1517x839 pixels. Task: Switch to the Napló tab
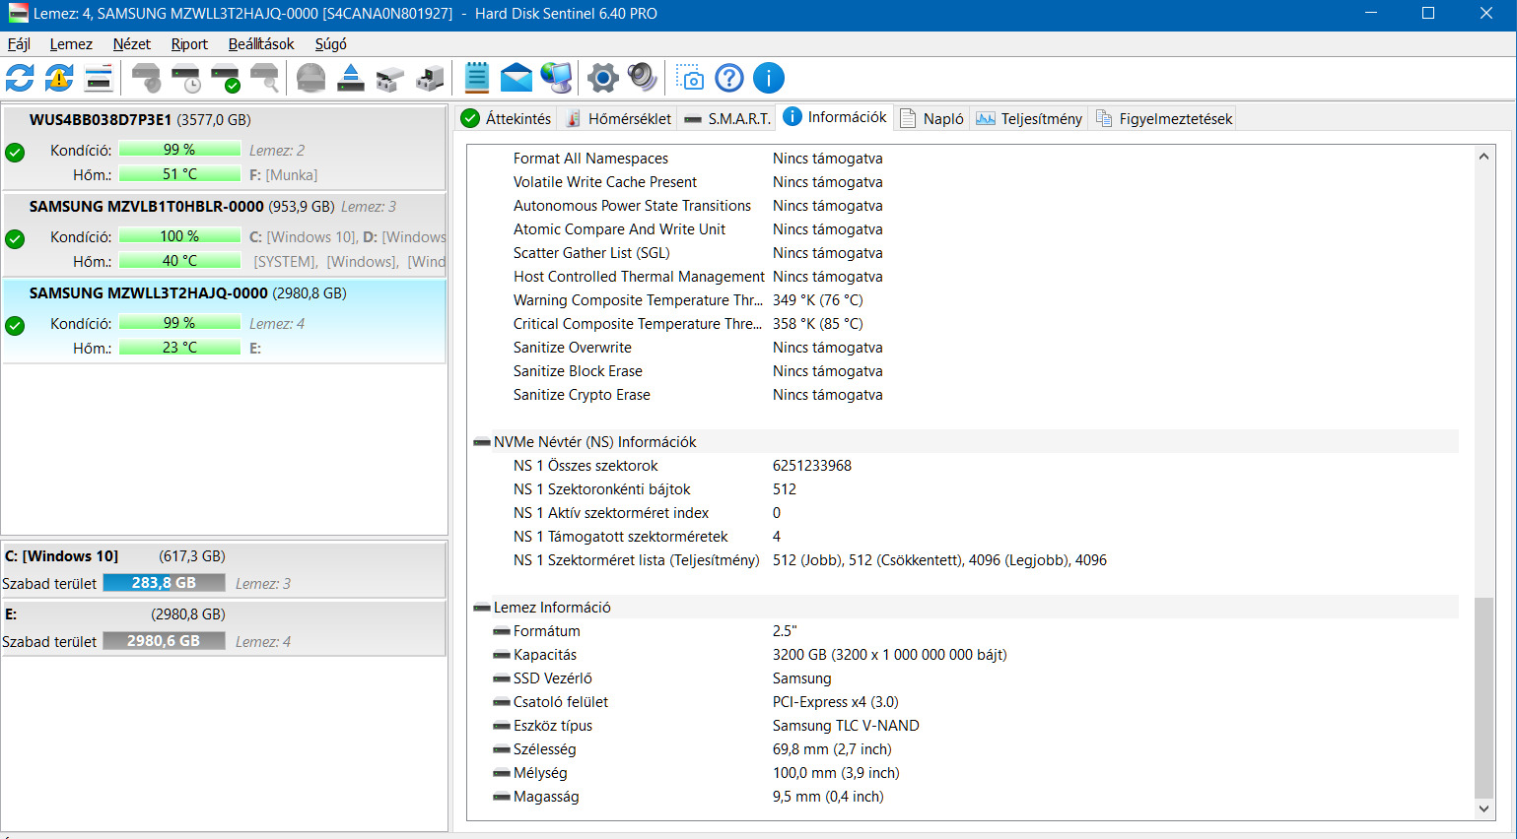tap(931, 118)
